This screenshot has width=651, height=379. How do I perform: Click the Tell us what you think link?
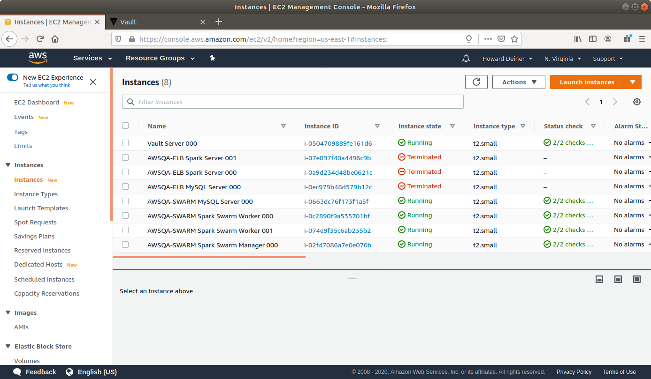pos(46,85)
